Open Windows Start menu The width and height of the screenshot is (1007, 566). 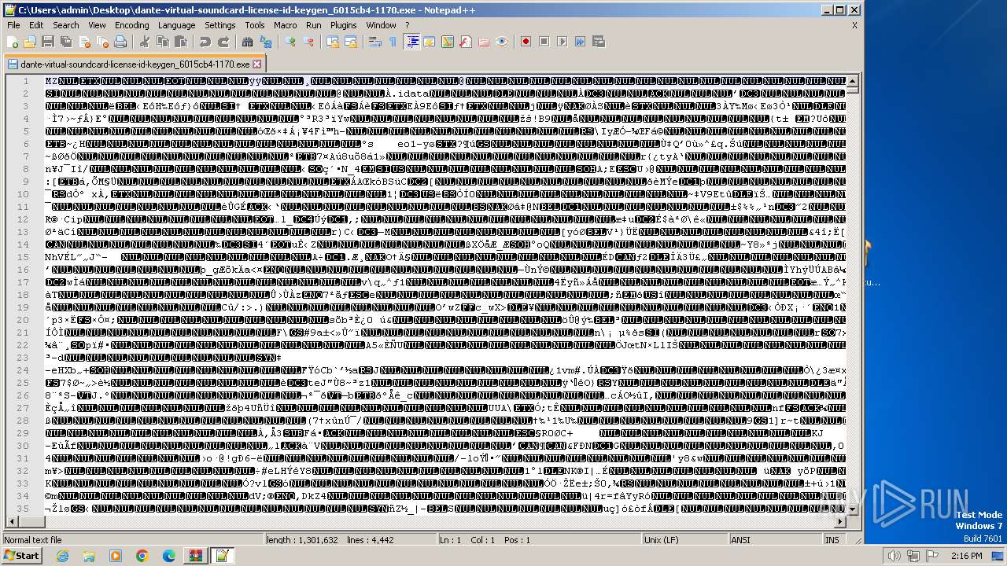tap(21, 556)
